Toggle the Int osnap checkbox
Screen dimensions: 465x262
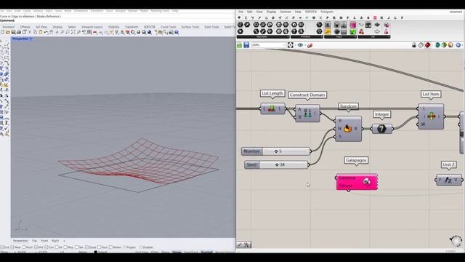click(57, 247)
